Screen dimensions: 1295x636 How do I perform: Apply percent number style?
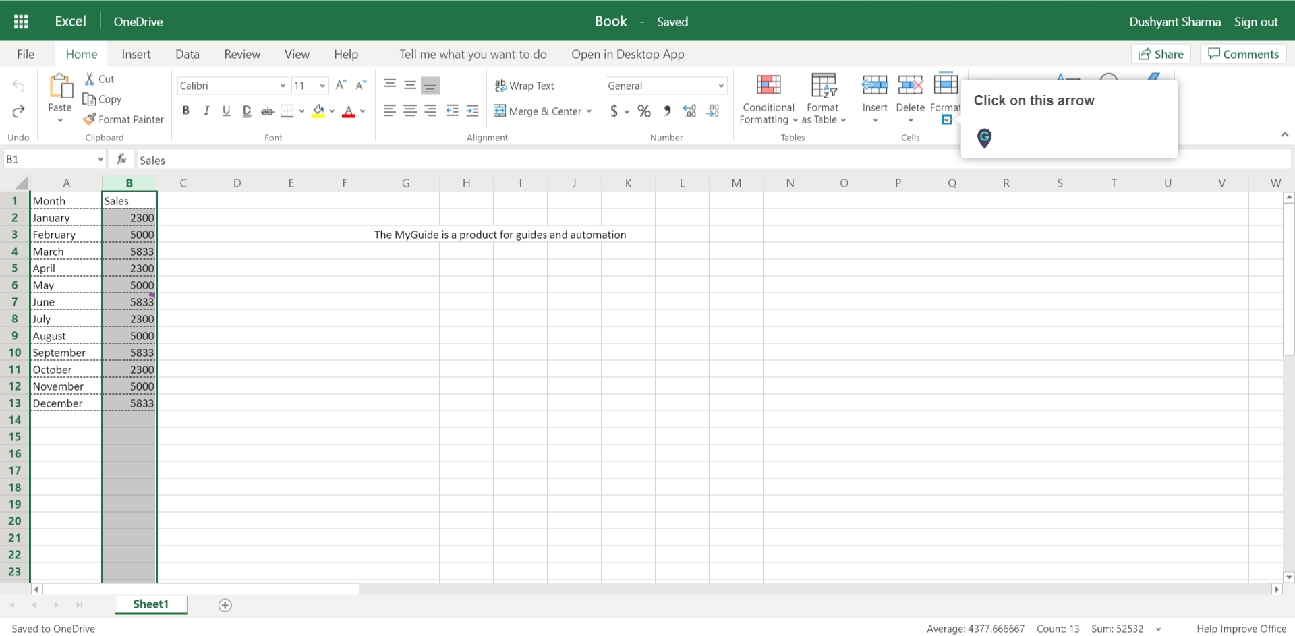[643, 111]
